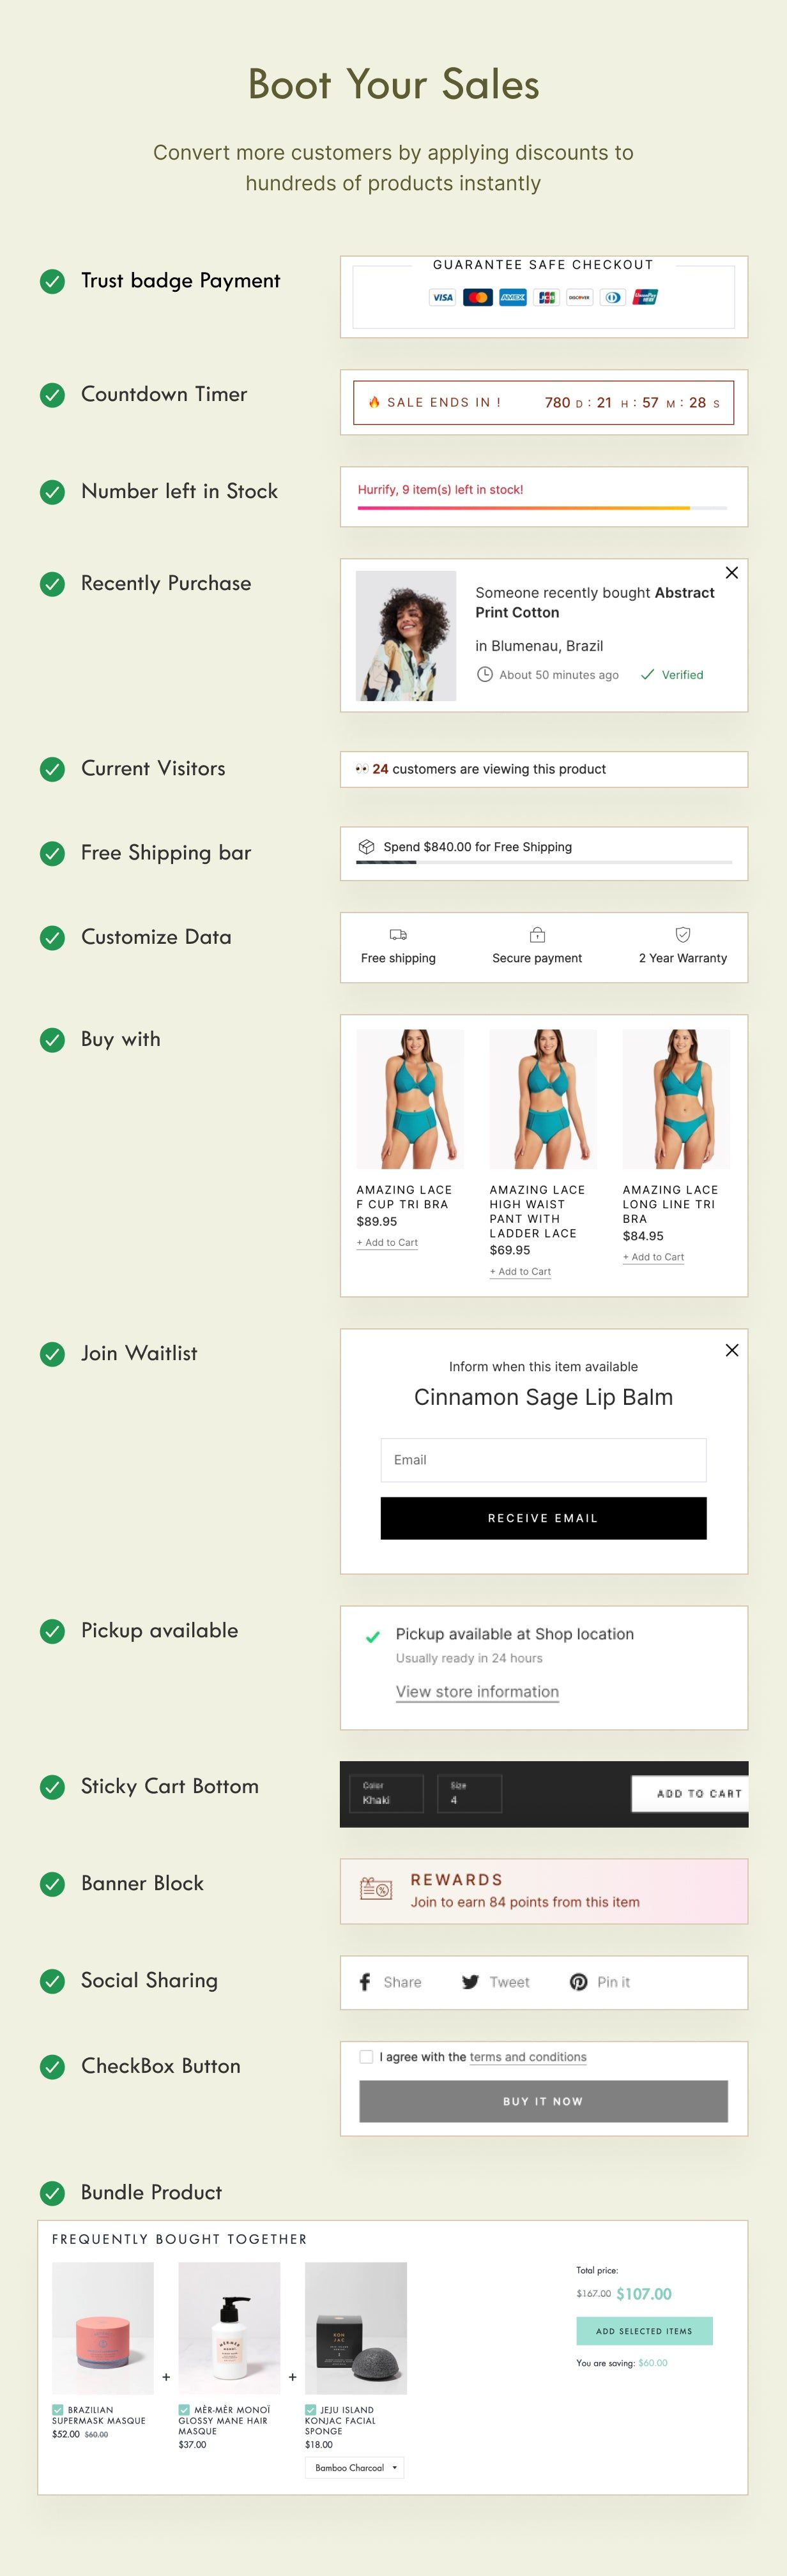
Task: Open the Color Khaki selector in sticky cart
Action: click(387, 1793)
